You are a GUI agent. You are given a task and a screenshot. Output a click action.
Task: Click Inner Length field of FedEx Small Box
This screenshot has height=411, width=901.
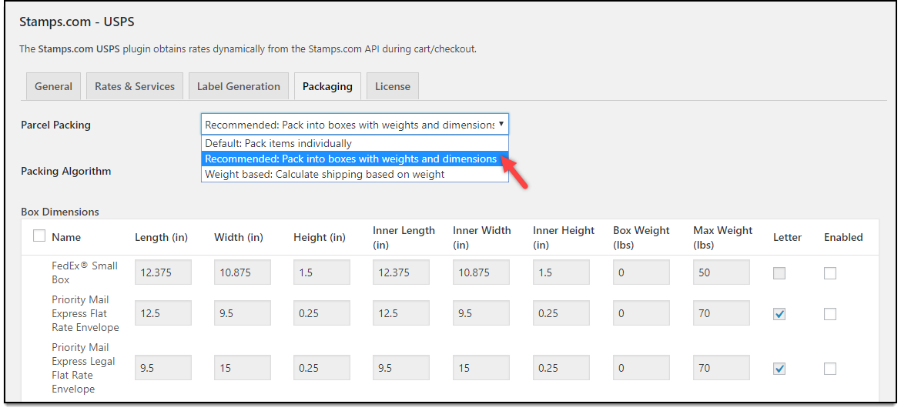pyautogui.click(x=401, y=272)
